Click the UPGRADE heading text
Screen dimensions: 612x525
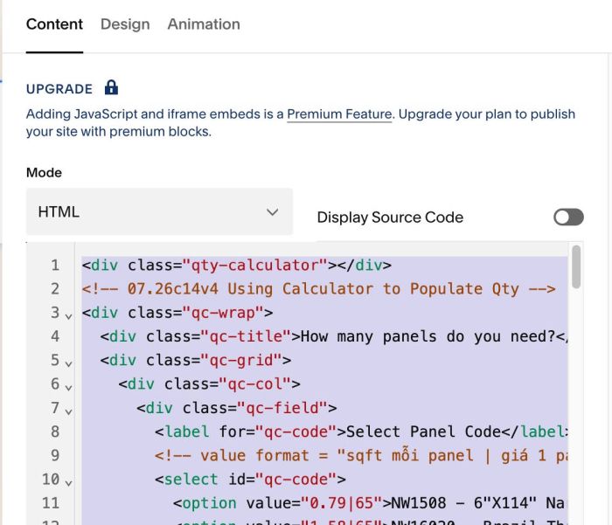59,89
